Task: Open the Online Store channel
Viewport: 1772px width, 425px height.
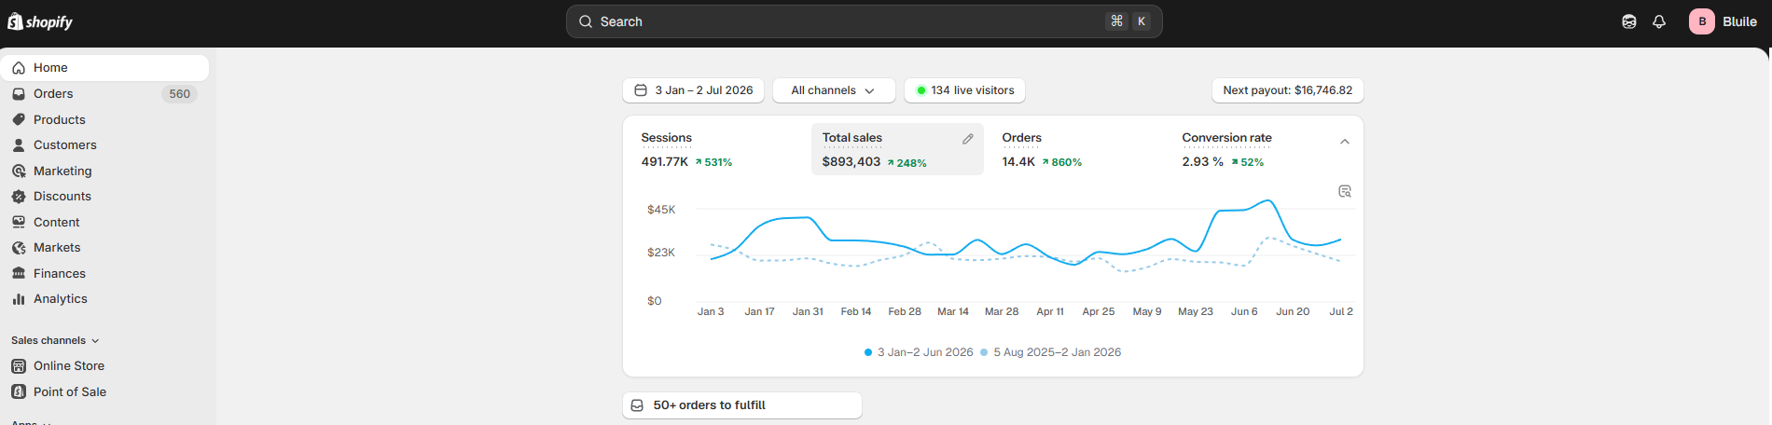Action: tap(104, 366)
